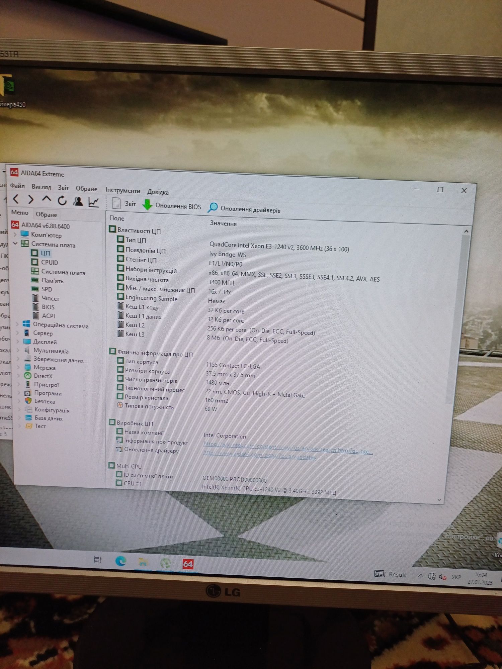
Task: Click the Тест icon in tree
Action: pos(29,426)
